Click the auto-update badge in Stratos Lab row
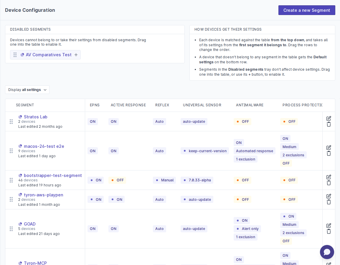Viewport: 340px width, 265px height. tap(194, 122)
